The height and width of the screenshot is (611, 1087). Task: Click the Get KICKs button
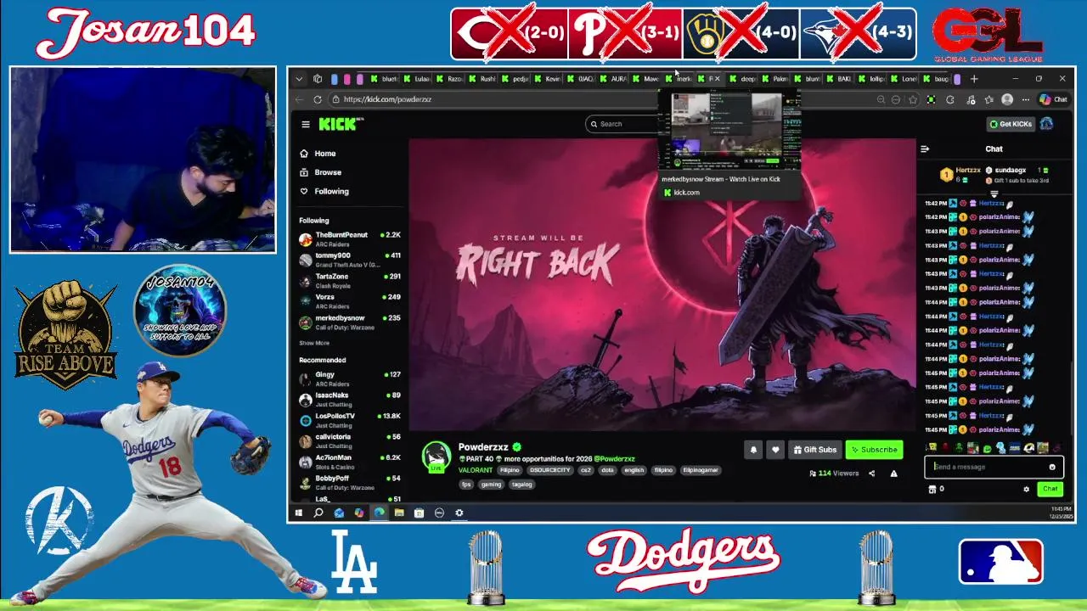[x=1011, y=124]
